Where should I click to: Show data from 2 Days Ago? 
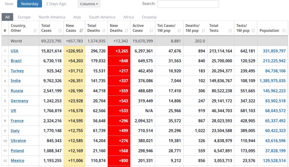[56, 4]
